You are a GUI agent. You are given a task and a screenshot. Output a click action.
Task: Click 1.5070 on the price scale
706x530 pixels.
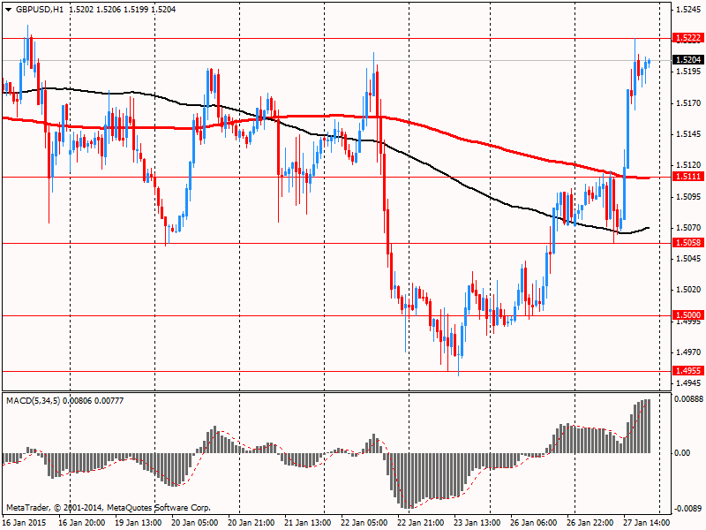tap(688, 228)
